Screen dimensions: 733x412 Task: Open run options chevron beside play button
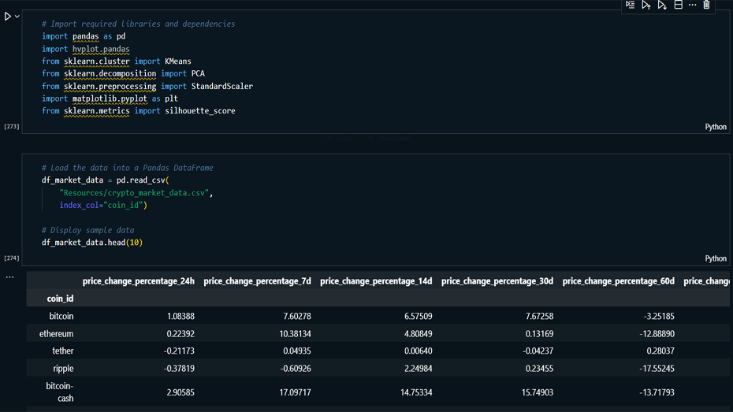[x=17, y=17]
